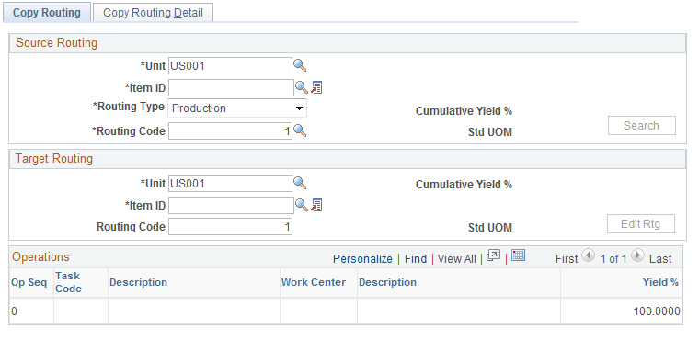
Task: Focus Target Routing Unit field
Action: click(230, 183)
